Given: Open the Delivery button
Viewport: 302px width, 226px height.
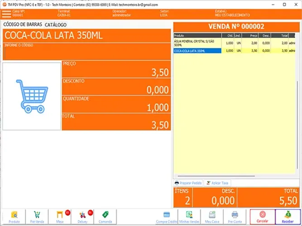Looking at the screenshot, I should 82,217.
